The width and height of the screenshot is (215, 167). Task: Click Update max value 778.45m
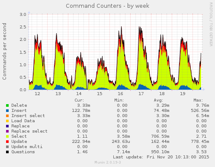coord(200,142)
